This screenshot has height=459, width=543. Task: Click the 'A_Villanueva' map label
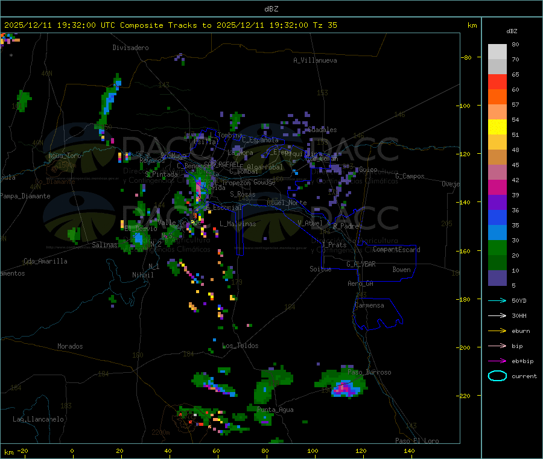click(315, 60)
